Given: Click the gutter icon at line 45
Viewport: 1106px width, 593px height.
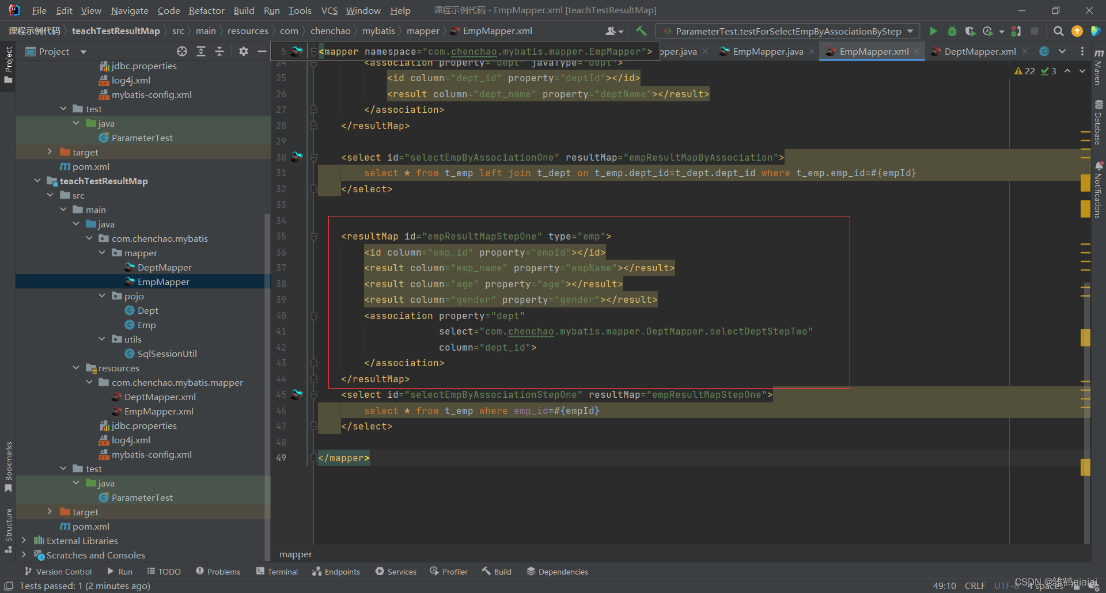Looking at the screenshot, I should 297,394.
